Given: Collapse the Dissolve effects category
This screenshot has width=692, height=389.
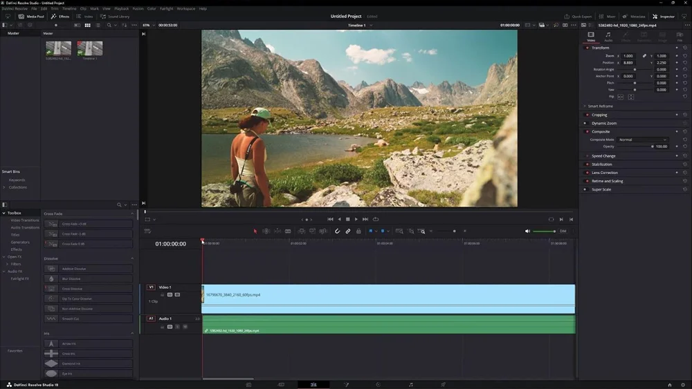Looking at the screenshot, I should (x=132, y=258).
